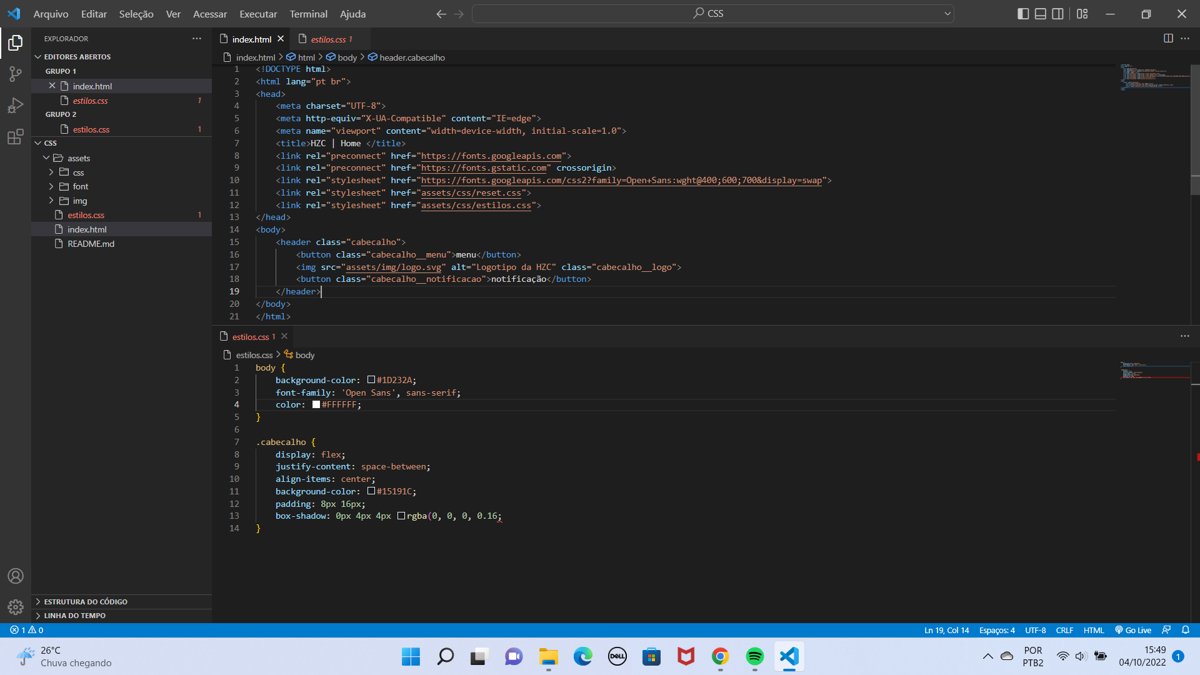Viewport: 1200px width, 675px height.
Task: Open Explorer views and more actions ellipsis
Action: (197, 38)
